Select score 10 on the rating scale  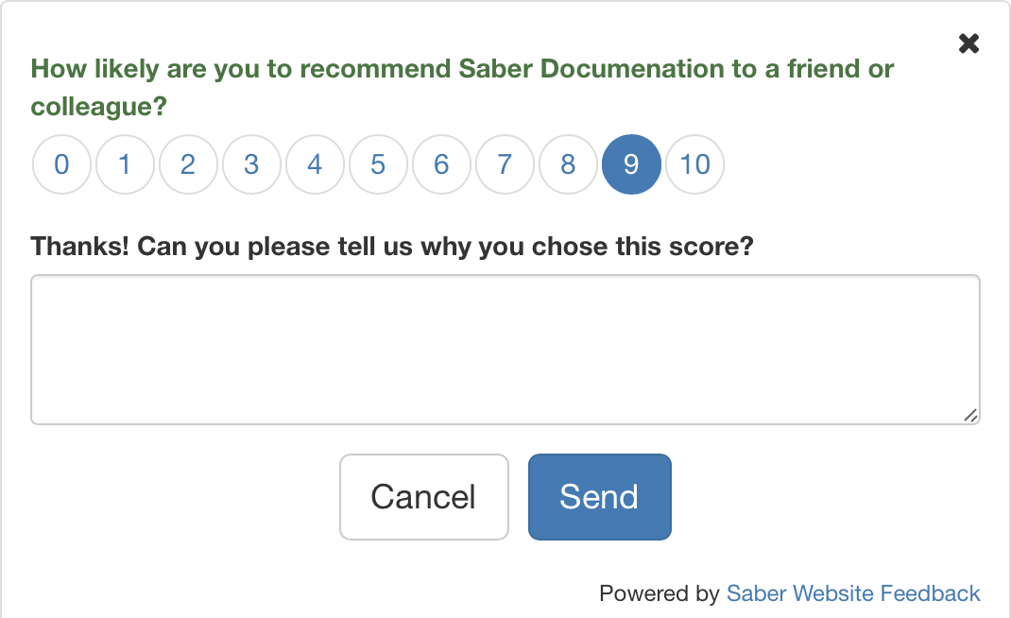coord(694,164)
